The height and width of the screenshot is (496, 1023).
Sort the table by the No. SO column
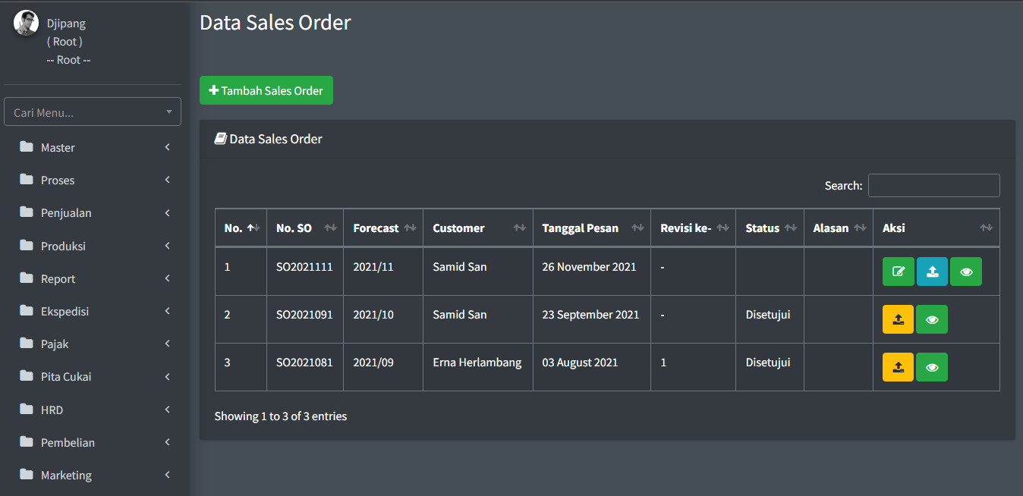(305, 228)
